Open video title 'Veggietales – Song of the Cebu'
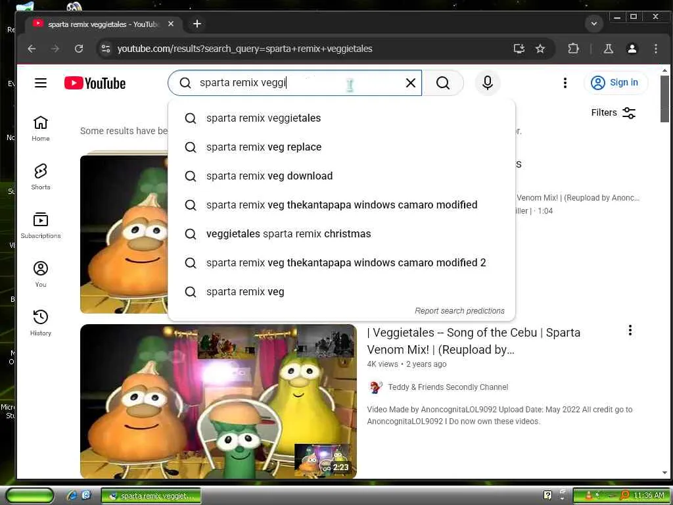This screenshot has height=505, width=673. (473, 341)
